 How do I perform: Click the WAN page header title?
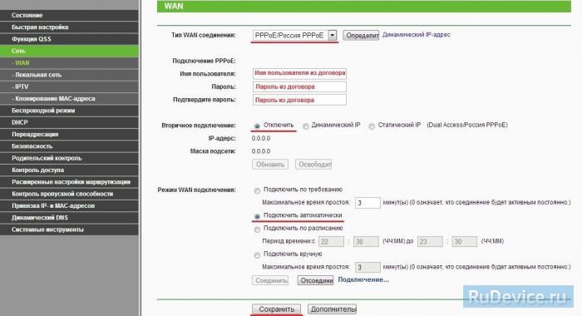click(174, 7)
